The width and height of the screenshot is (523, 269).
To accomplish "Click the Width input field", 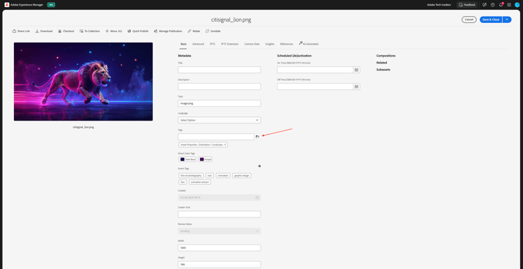I will pos(219,247).
